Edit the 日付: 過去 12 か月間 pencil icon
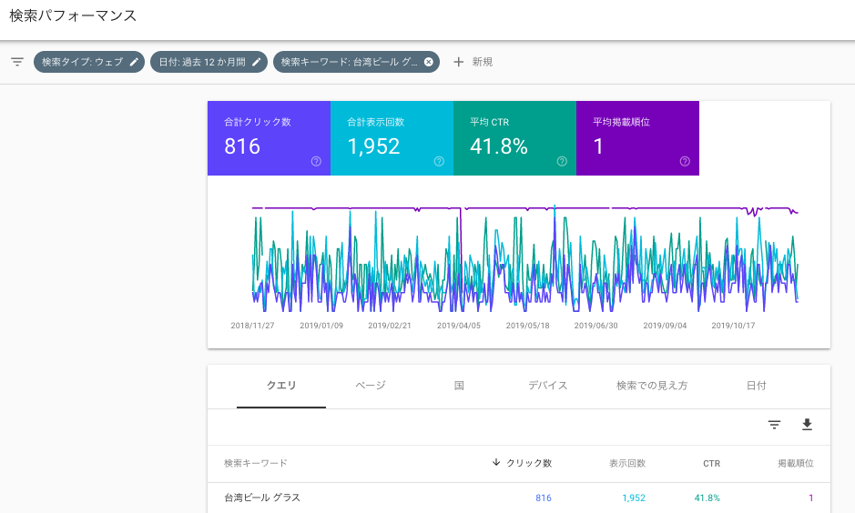This screenshot has height=513, width=855. tap(256, 62)
